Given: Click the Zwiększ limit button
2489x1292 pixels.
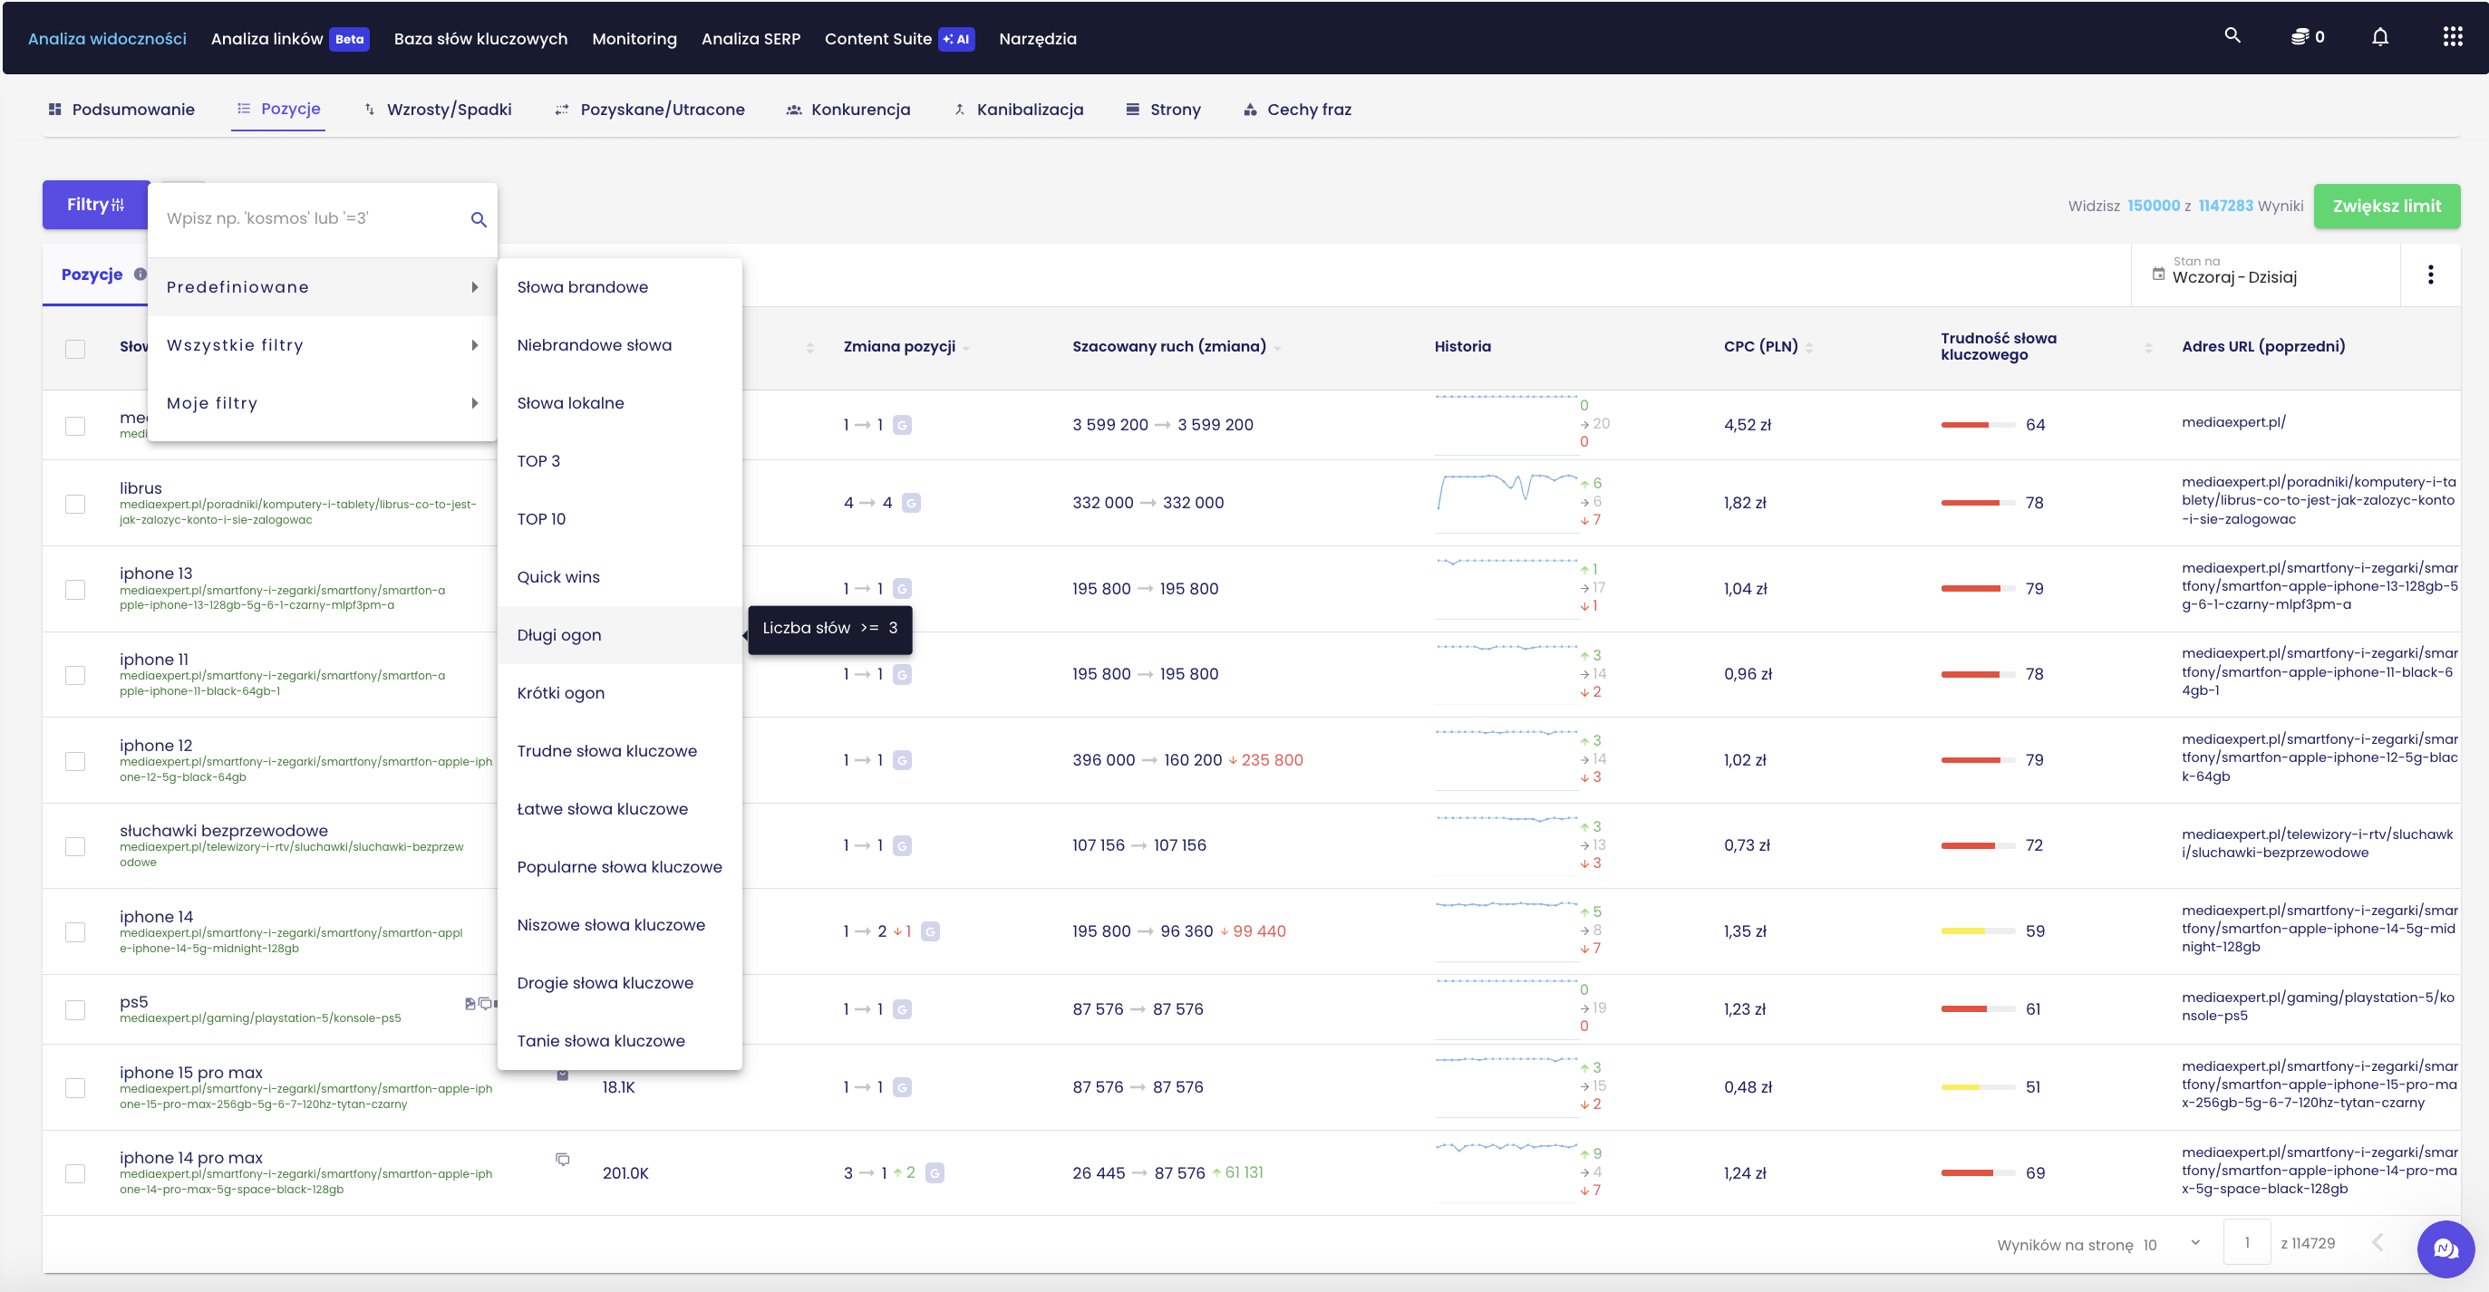Looking at the screenshot, I should tap(2387, 206).
